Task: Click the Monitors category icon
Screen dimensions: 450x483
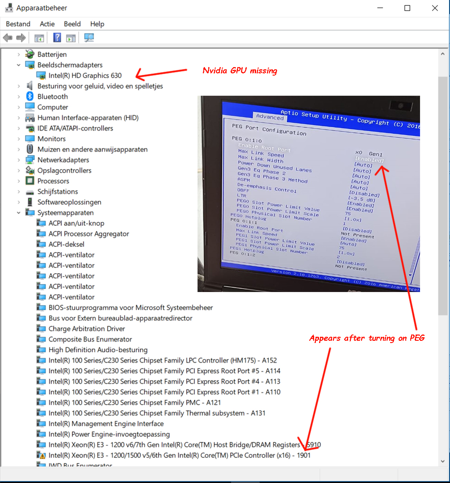Action: [30, 139]
